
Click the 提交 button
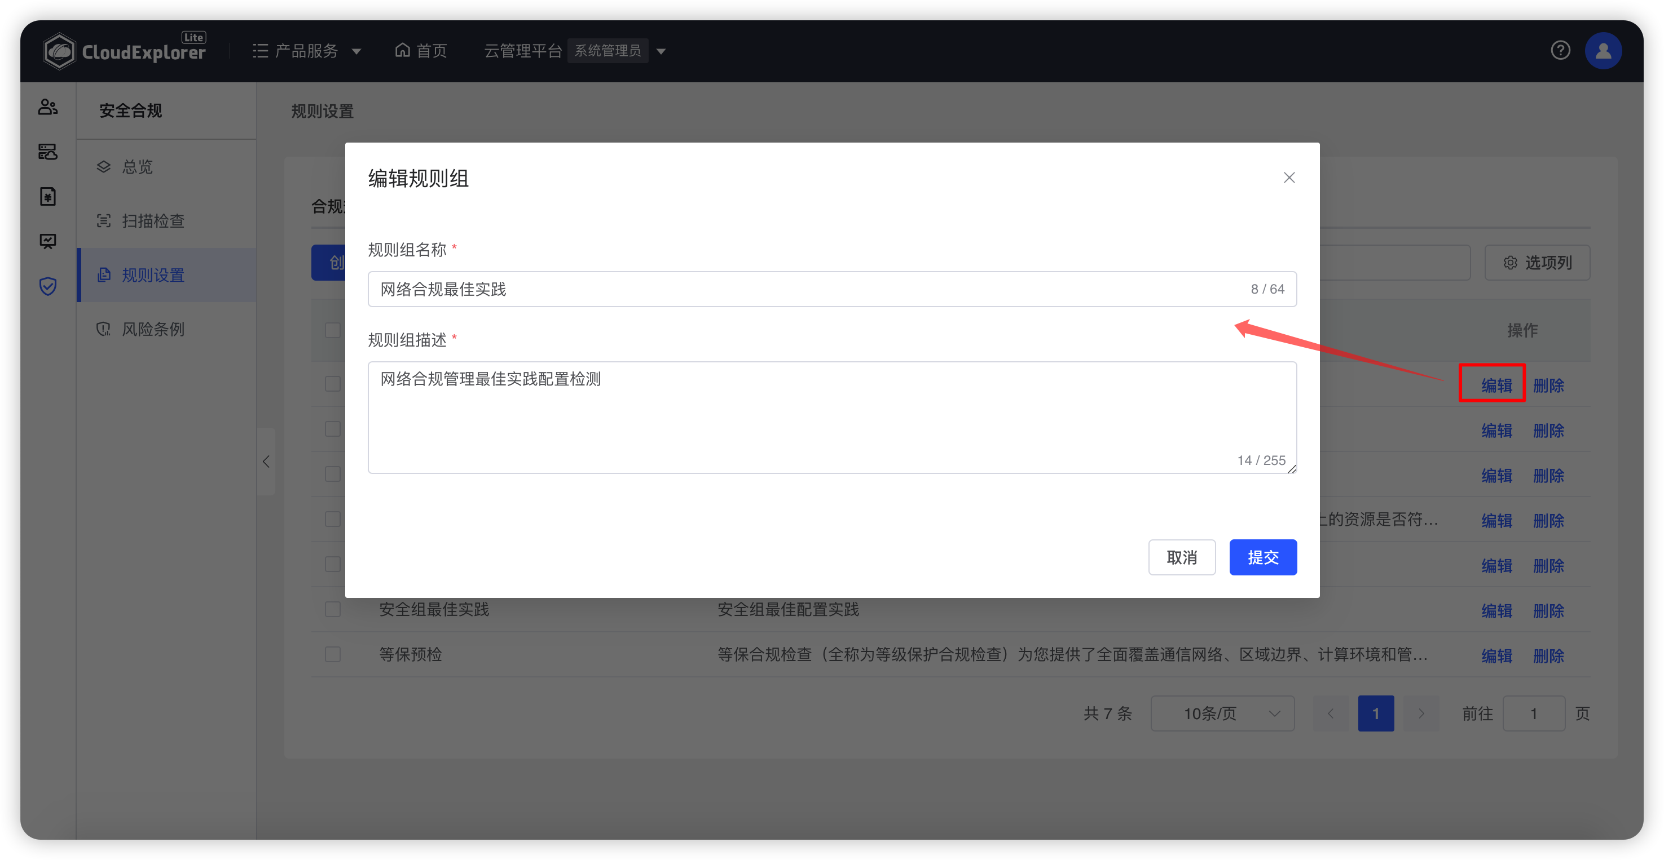[1263, 557]
